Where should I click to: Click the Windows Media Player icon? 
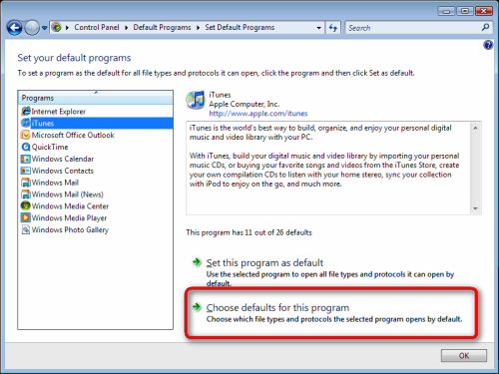[x=26, y=217]
